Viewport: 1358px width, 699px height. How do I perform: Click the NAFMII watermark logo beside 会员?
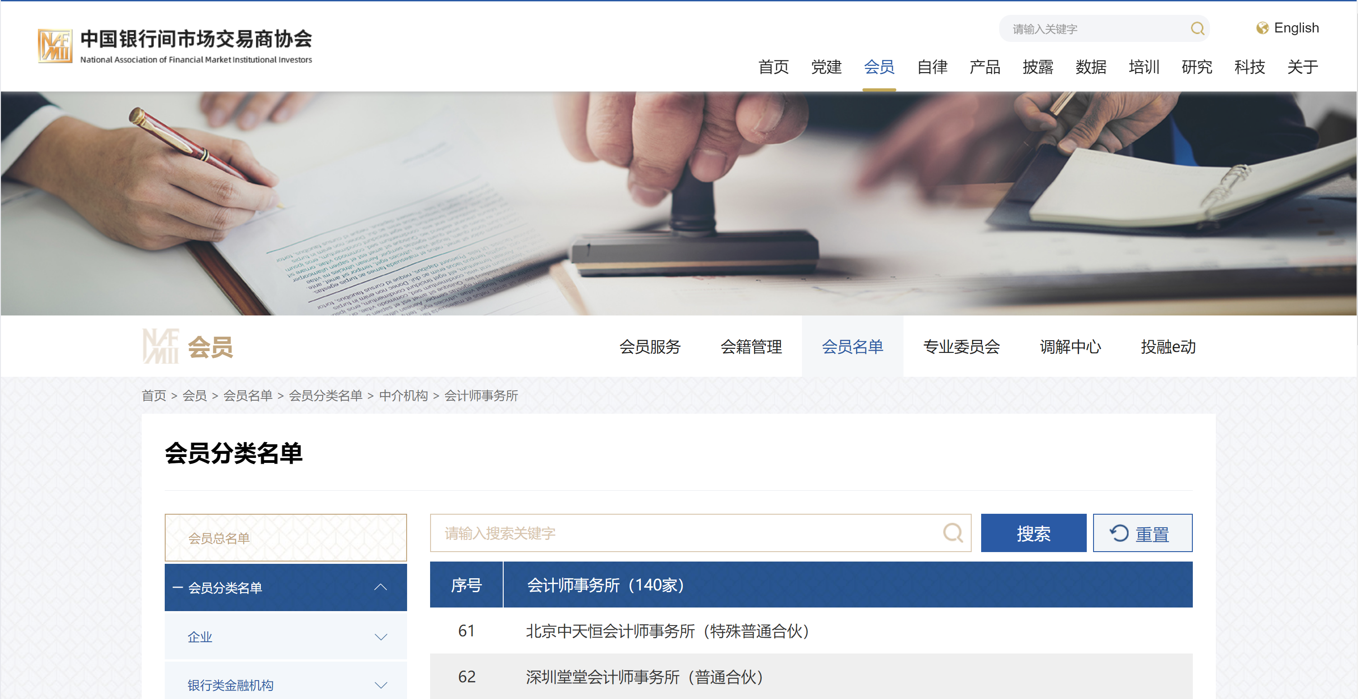(x=160, y=346)
